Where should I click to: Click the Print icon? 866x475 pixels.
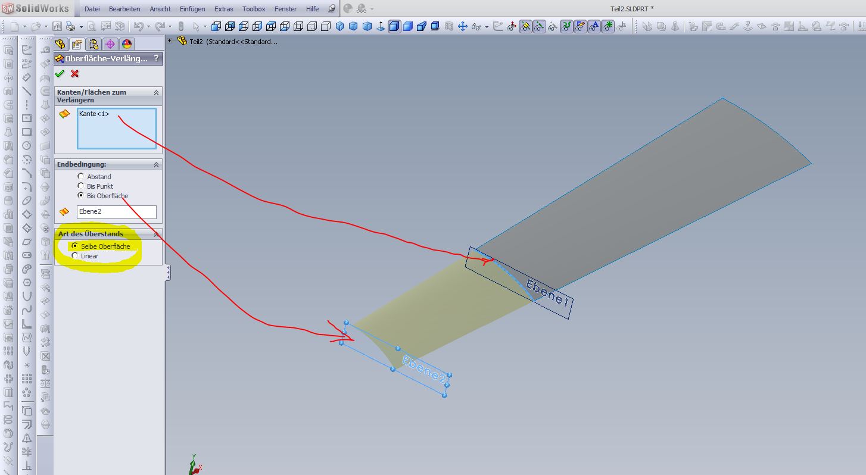(x=70, y=26)
